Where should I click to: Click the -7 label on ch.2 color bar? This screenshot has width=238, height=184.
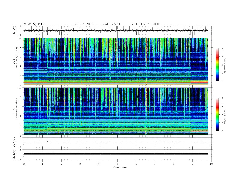pyautogui.click(x=221, y=131)
